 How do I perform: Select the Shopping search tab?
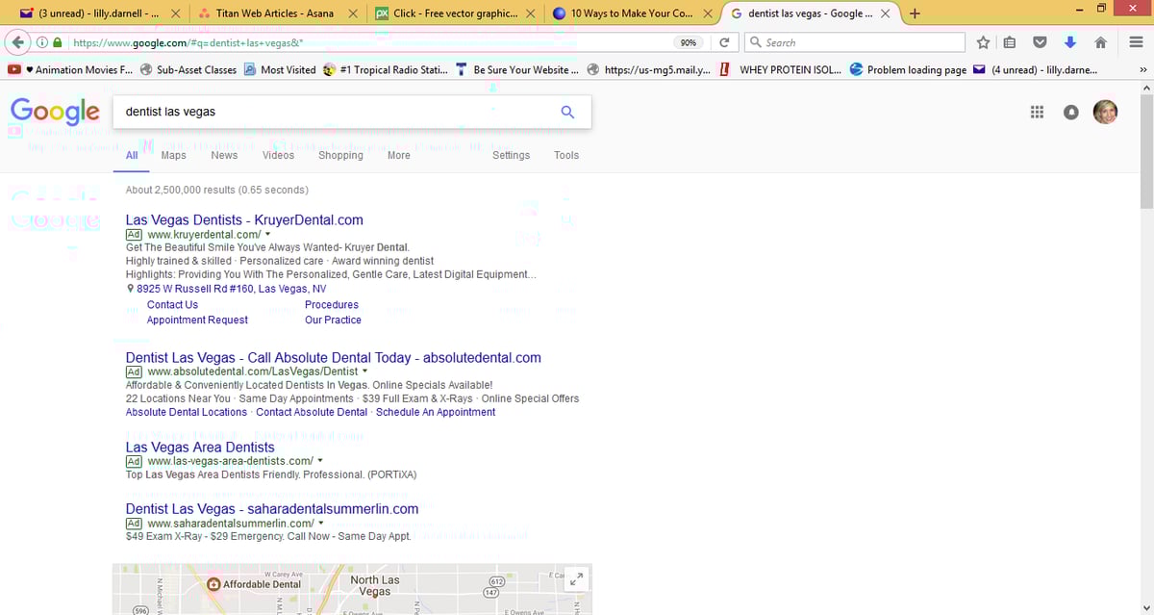point(341,155)
